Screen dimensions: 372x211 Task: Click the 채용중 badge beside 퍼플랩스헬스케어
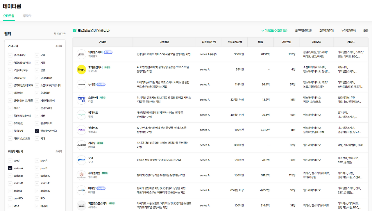point(112,203)
